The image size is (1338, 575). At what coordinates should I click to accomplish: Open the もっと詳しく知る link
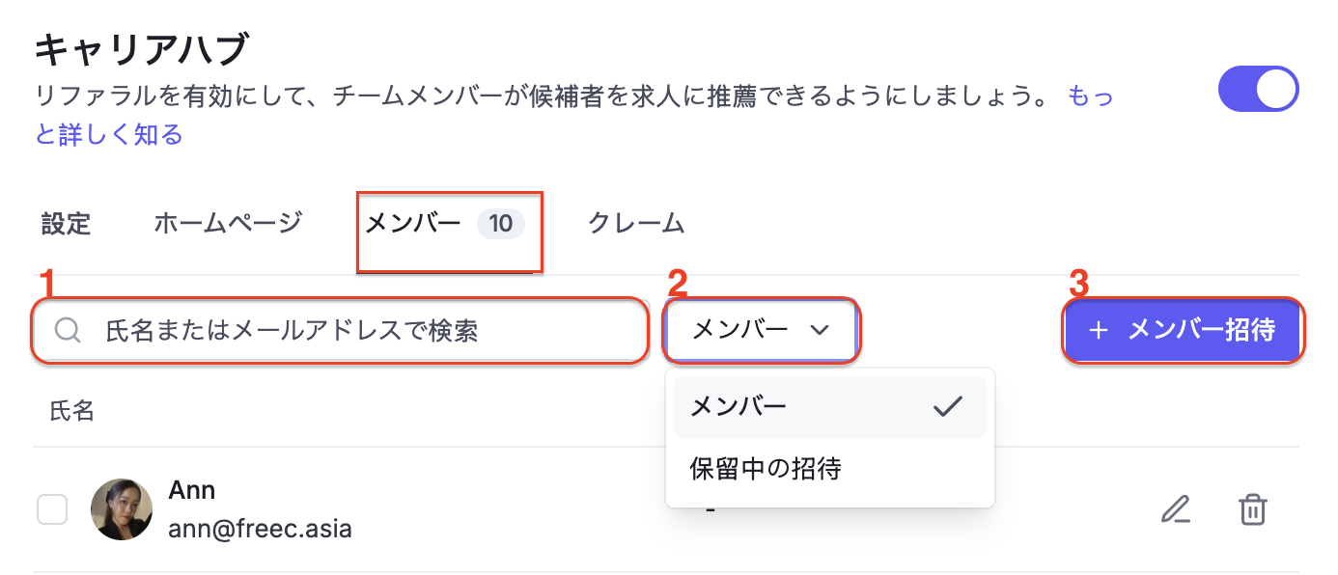108,134
